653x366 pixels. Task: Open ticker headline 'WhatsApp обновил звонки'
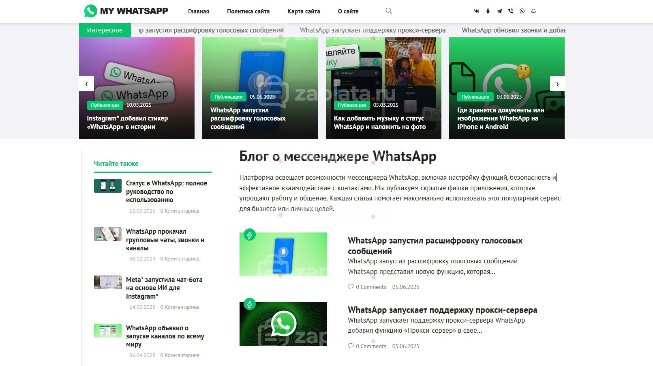[513, 30]
